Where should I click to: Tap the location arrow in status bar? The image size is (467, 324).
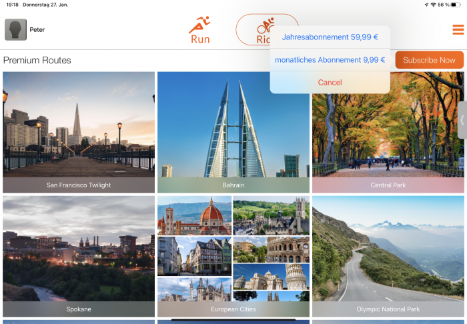point(426,5)
